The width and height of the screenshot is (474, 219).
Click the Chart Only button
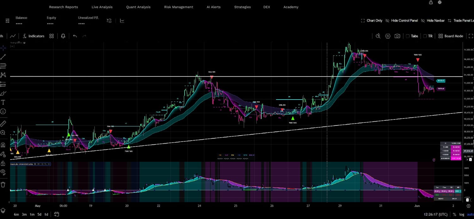tap(372, 21)
